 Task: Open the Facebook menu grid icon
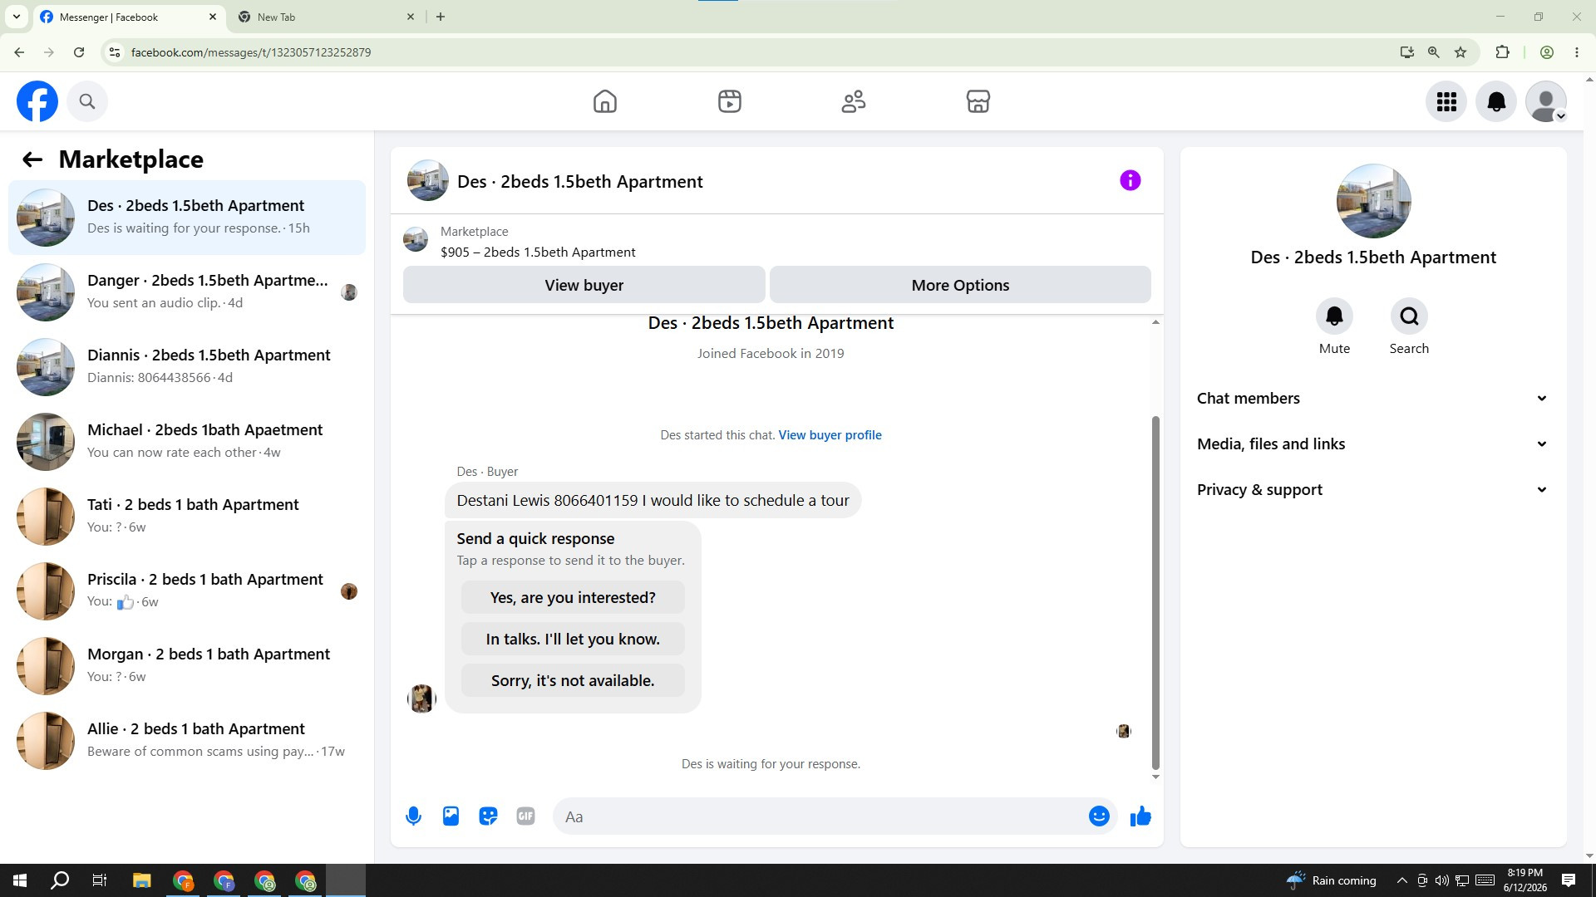[x=1446, y=101]
